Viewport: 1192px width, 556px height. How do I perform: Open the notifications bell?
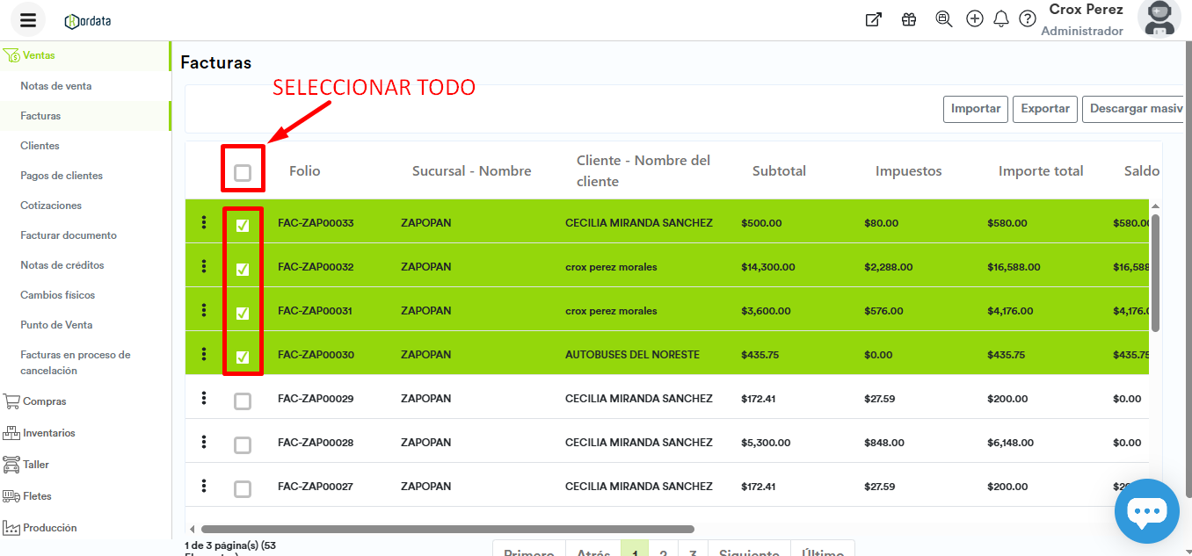point(1000,19)
